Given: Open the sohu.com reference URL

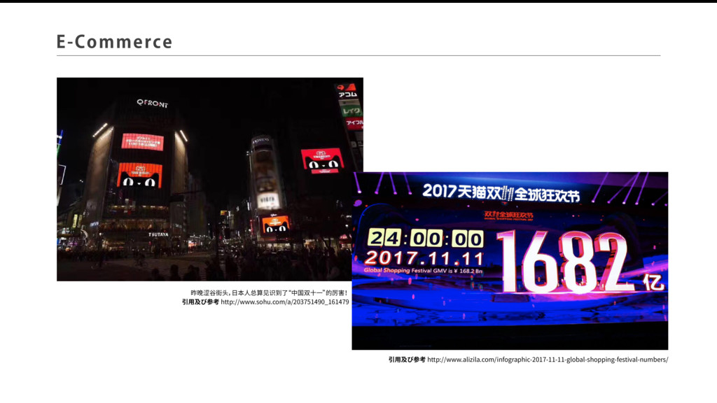Looking at the screenshot, I should (285, 302).
